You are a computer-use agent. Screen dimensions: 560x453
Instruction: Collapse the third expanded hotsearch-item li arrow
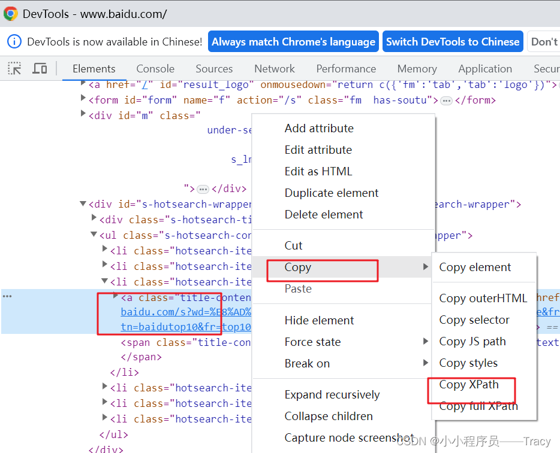pos(105,281)
